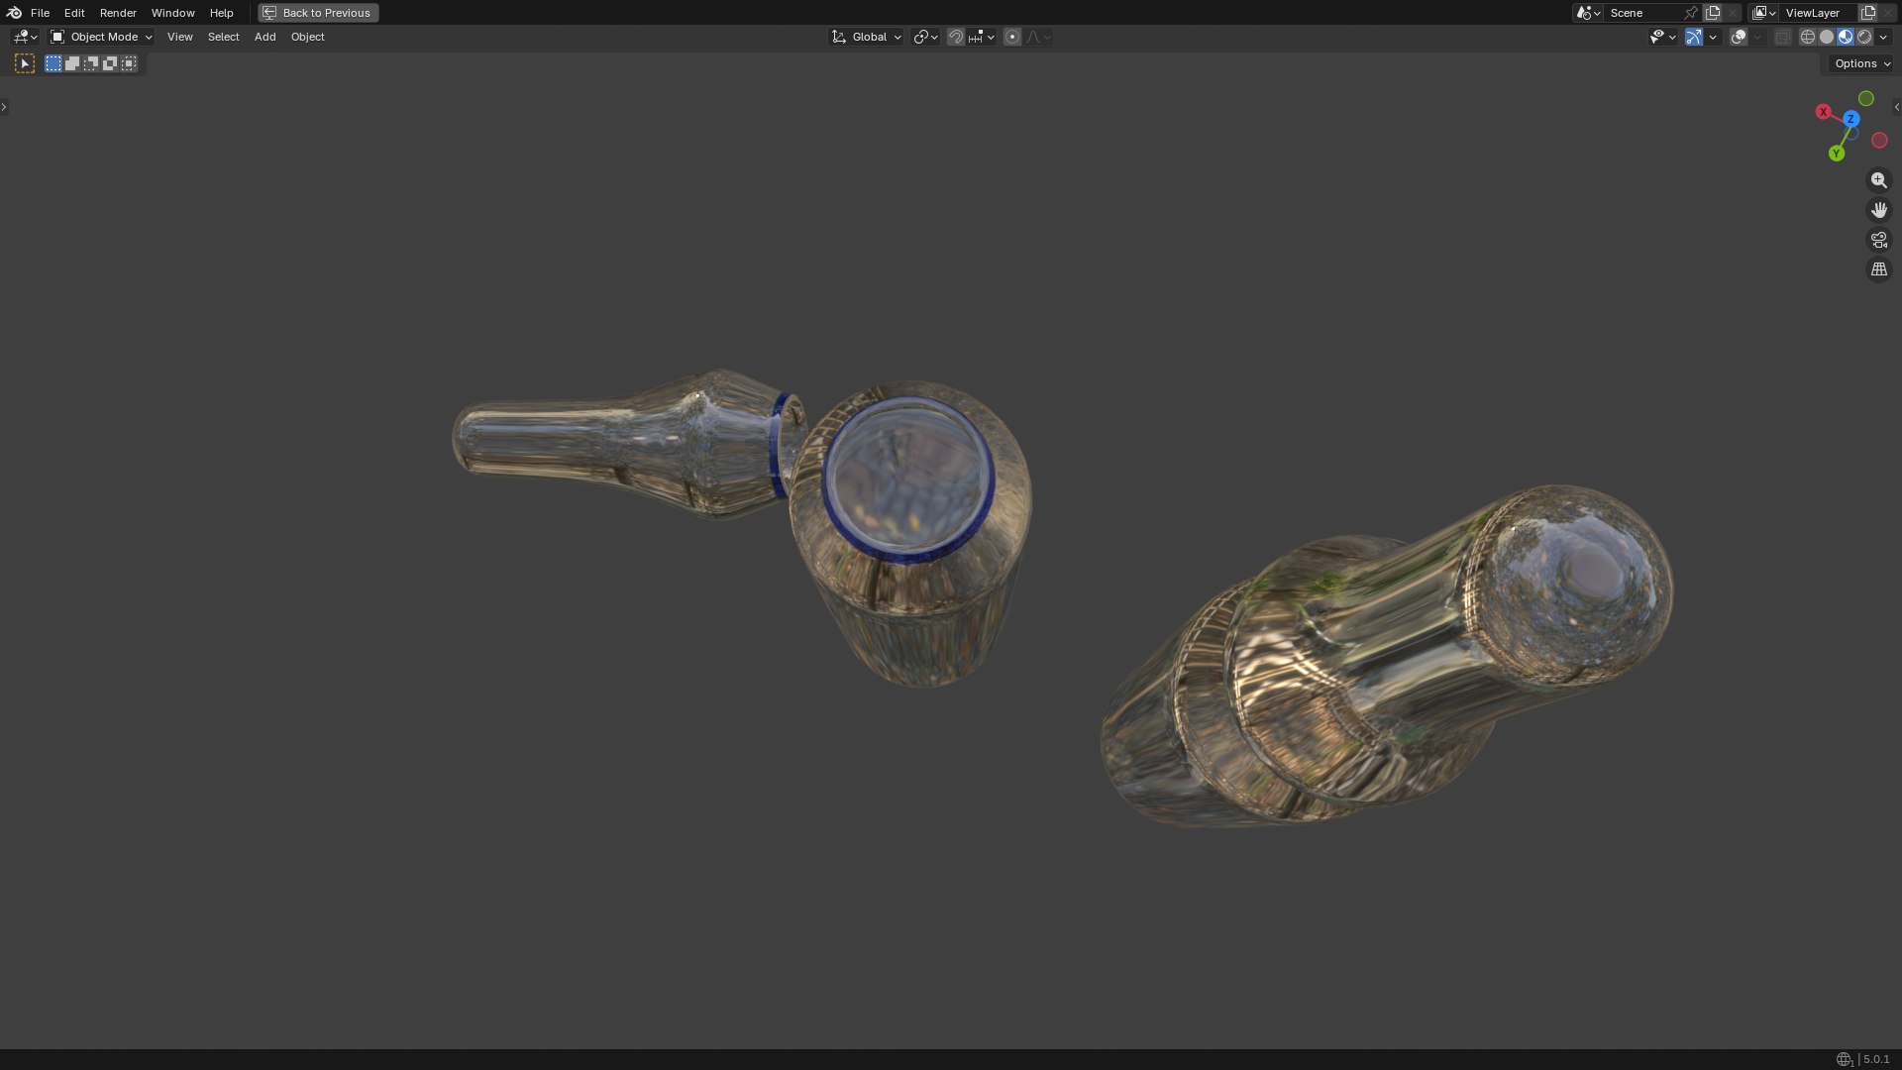Click the Blender logo icon
Viewport: 1902px width, 1070px height.
tap(14, 13)
